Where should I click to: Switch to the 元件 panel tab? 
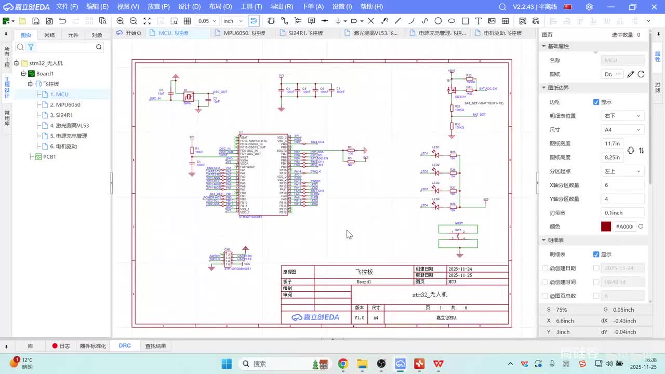[73, 35]
